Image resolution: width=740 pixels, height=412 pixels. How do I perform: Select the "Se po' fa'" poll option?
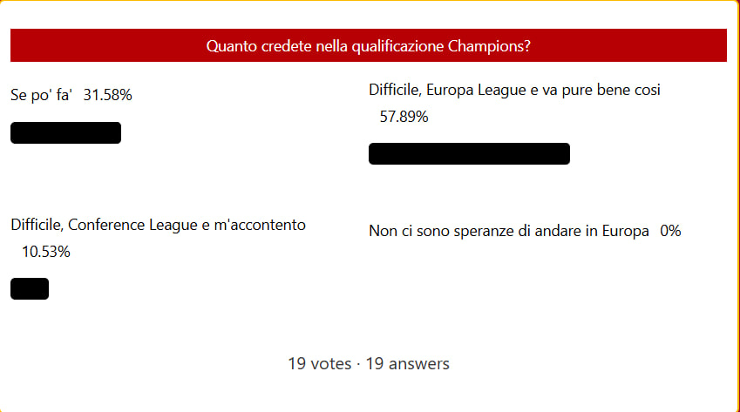pos(41,95)
